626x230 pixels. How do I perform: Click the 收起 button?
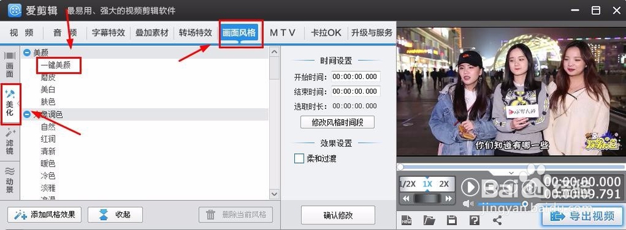click(115, 215)
